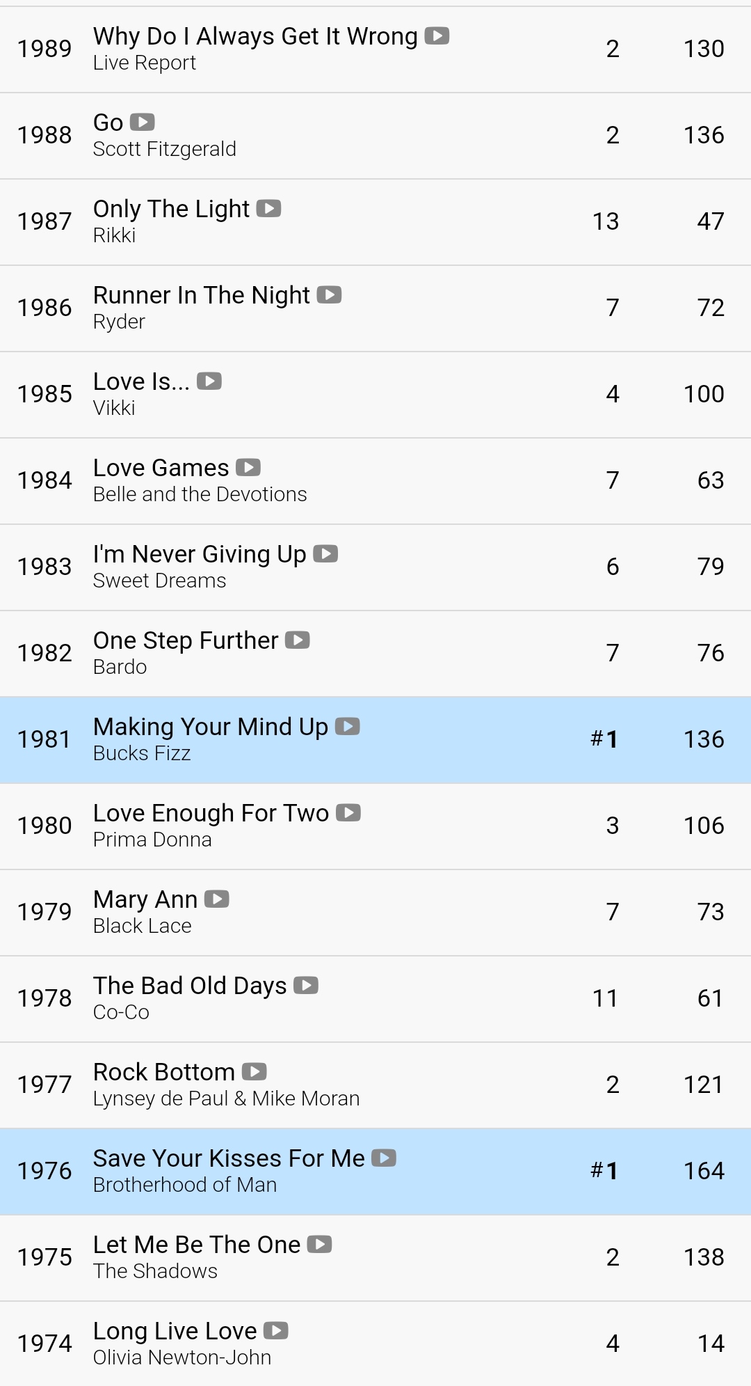Open the 1975 The Shadows entry

pos(375,1258)
